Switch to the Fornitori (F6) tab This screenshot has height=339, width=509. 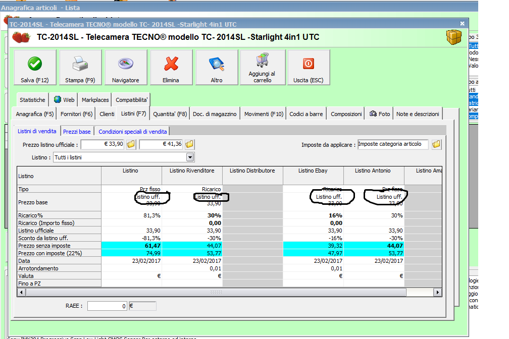pos(77,114)
